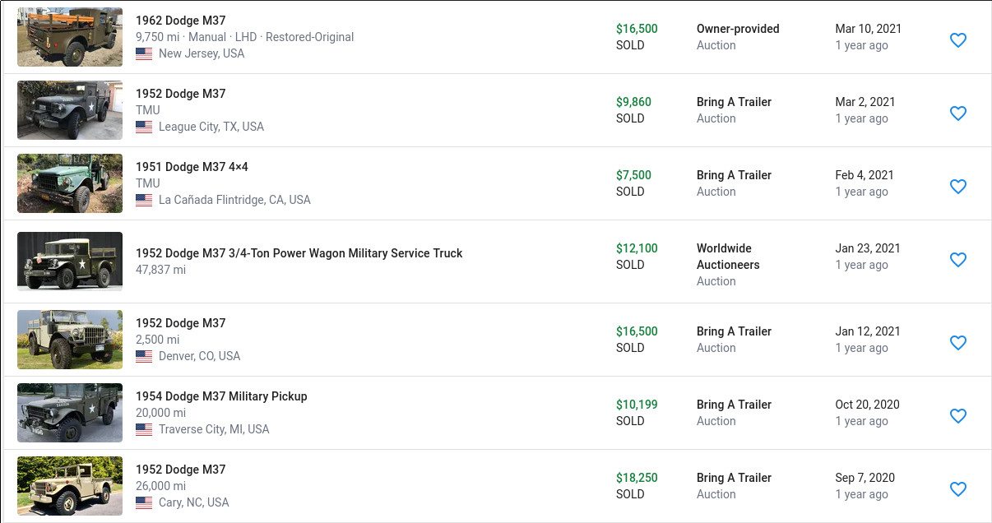Save the 1954 Dodge M37 Military Pickup with the heart icon
Viewport: 992px width, 523px height.
coord(957,416)
